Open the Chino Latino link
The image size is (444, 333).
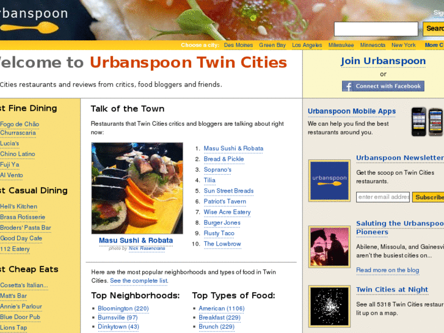point(17,154)
